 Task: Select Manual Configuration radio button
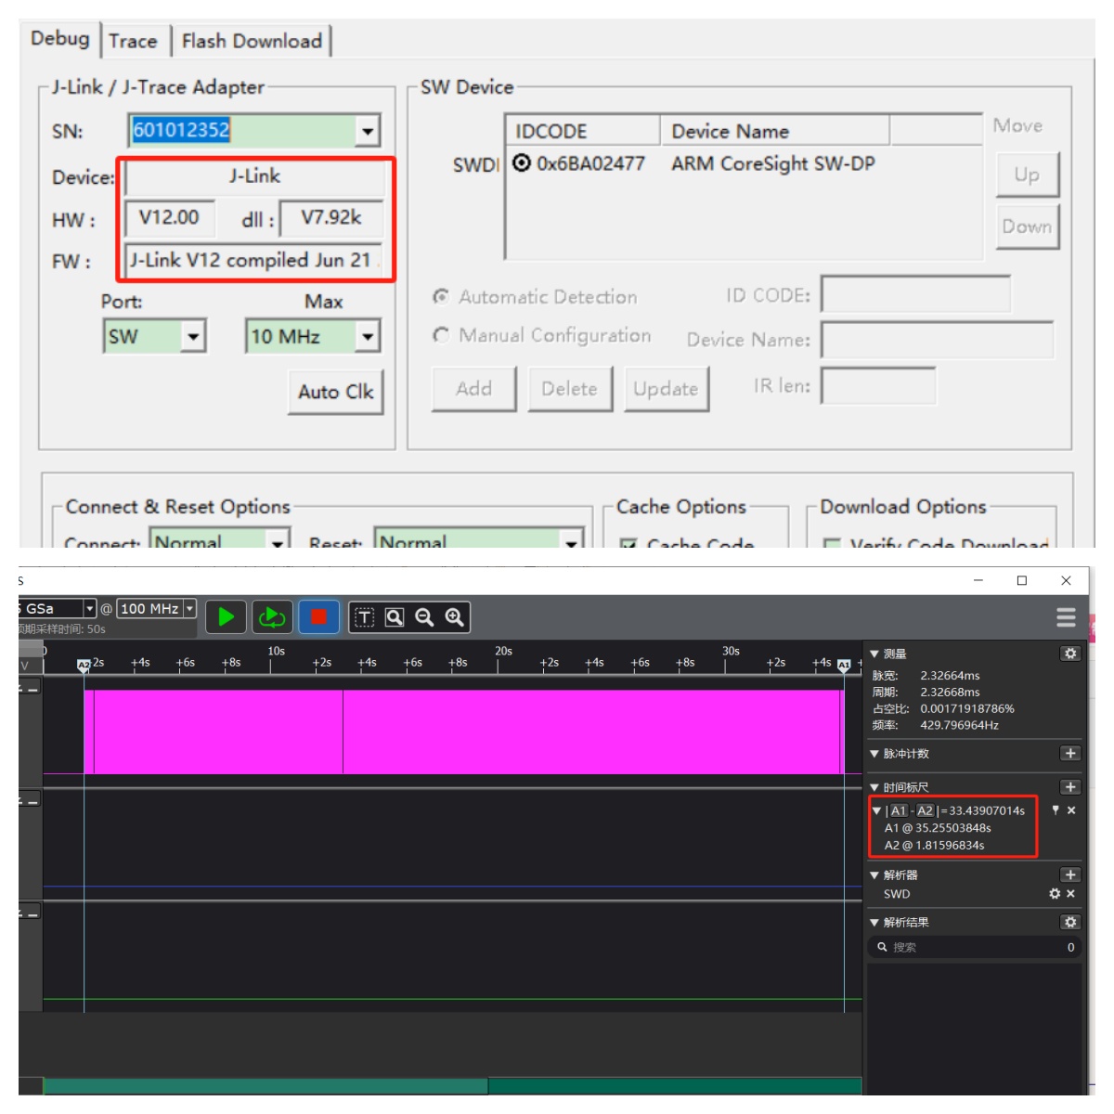pyautogui.click(x=441, y=334)
